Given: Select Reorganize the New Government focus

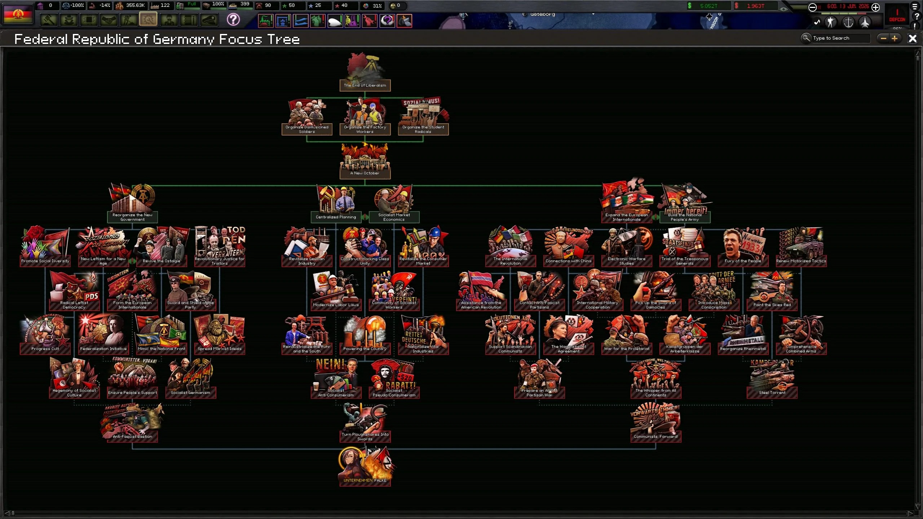Looking at the screenshot, I should [132, 204].
